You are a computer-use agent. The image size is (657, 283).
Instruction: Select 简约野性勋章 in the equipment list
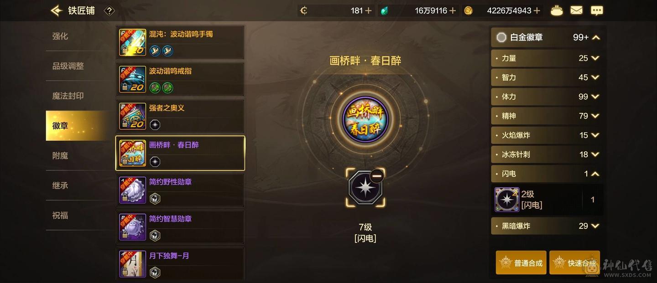(180, 190)
